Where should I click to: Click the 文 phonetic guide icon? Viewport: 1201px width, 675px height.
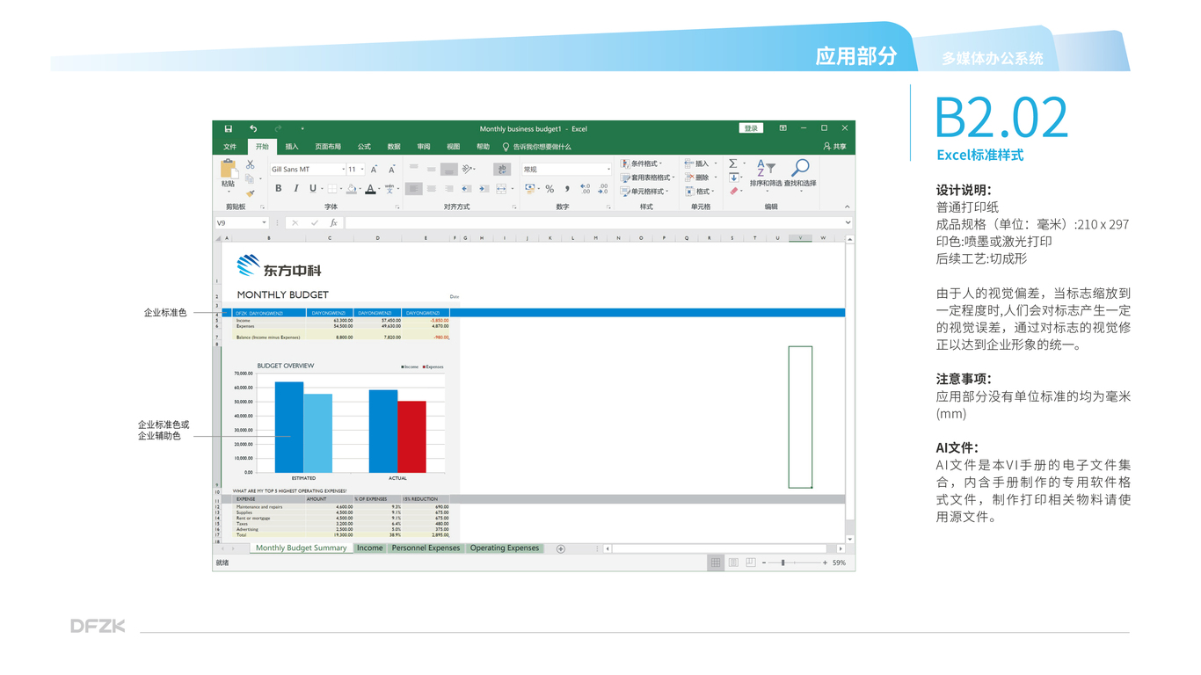(x=389, y=188)
